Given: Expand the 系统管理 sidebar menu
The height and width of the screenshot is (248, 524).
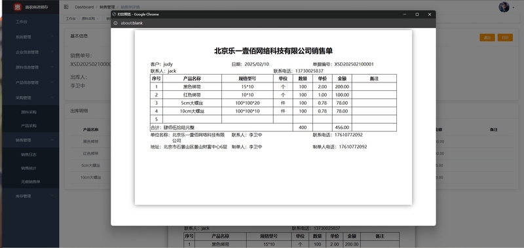Looking at the screenshot, I should 31,37.
